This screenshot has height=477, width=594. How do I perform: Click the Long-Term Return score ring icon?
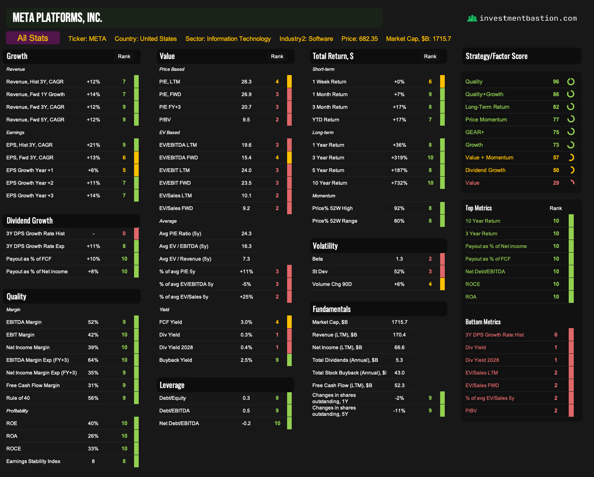pyautogui.click(x=571, y=107)
